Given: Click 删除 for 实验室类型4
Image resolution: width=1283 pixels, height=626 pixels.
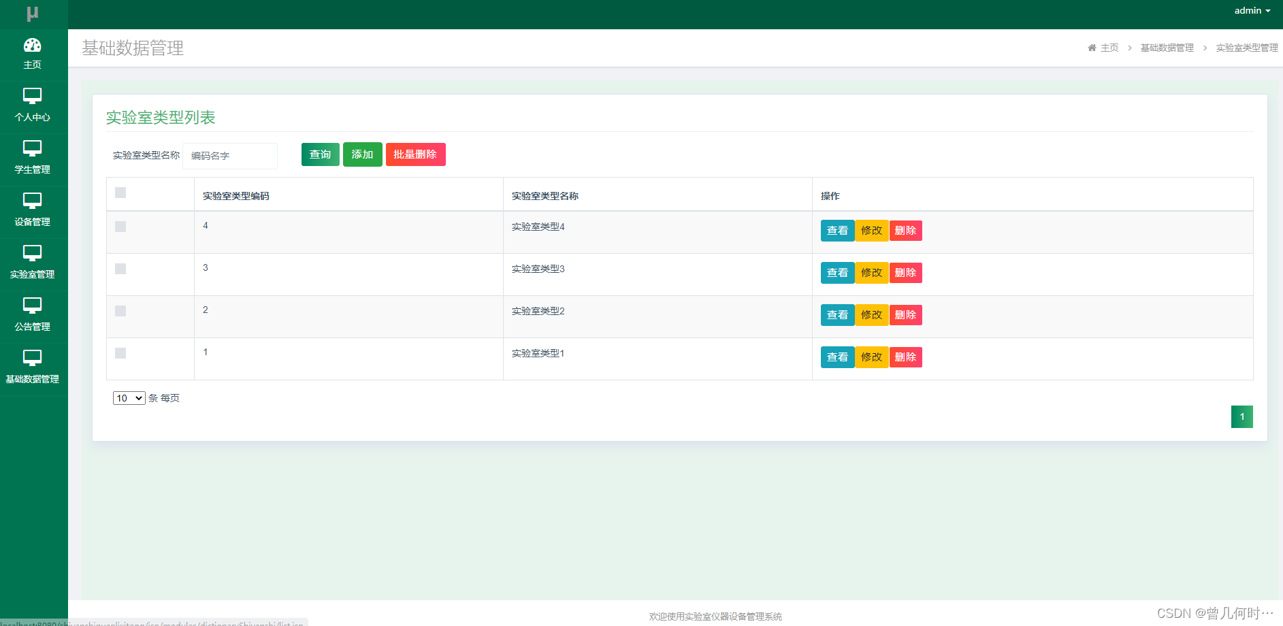Looking at the screenshot, I should click(x=906, y=231).
